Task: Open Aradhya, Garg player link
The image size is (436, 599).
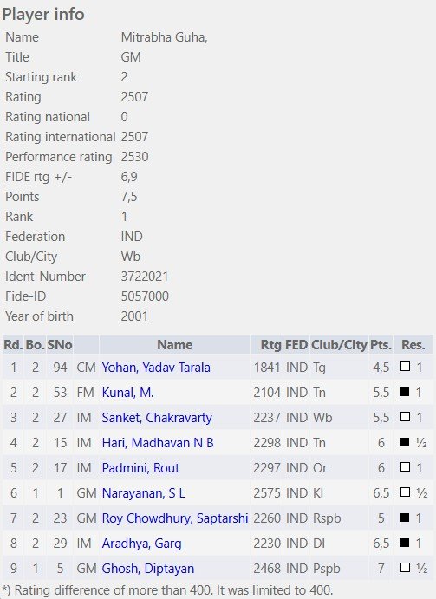Action: 141,544
